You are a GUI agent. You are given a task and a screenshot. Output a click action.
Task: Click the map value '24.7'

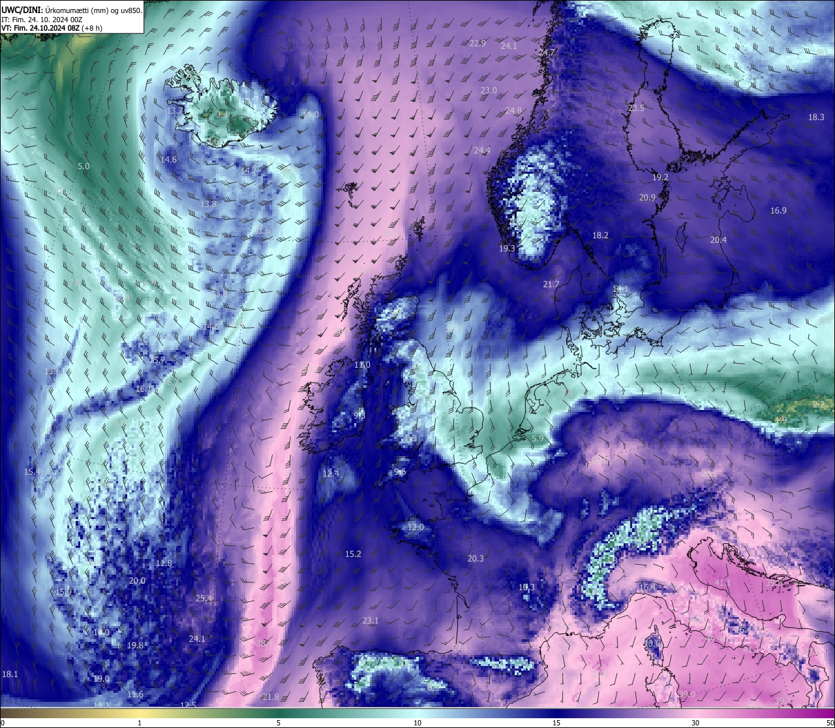point(547,52)
